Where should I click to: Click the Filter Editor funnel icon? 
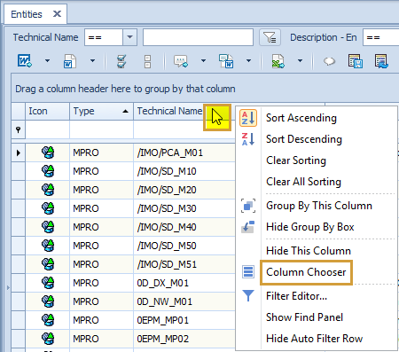(248, 295)
